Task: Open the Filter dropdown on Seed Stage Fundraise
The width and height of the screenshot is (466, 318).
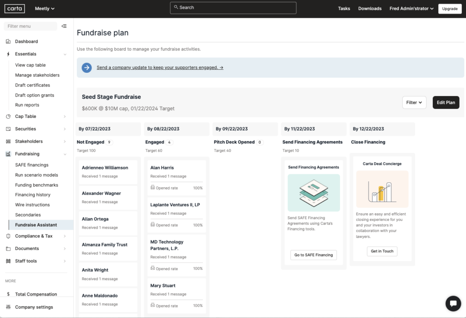Action: (414, 103)
